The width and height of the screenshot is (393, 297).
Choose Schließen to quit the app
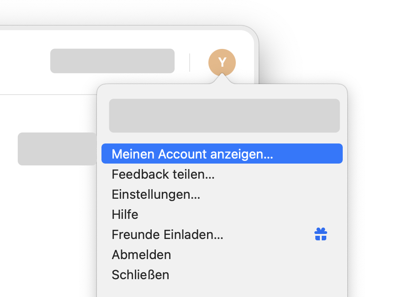[222, 275]
